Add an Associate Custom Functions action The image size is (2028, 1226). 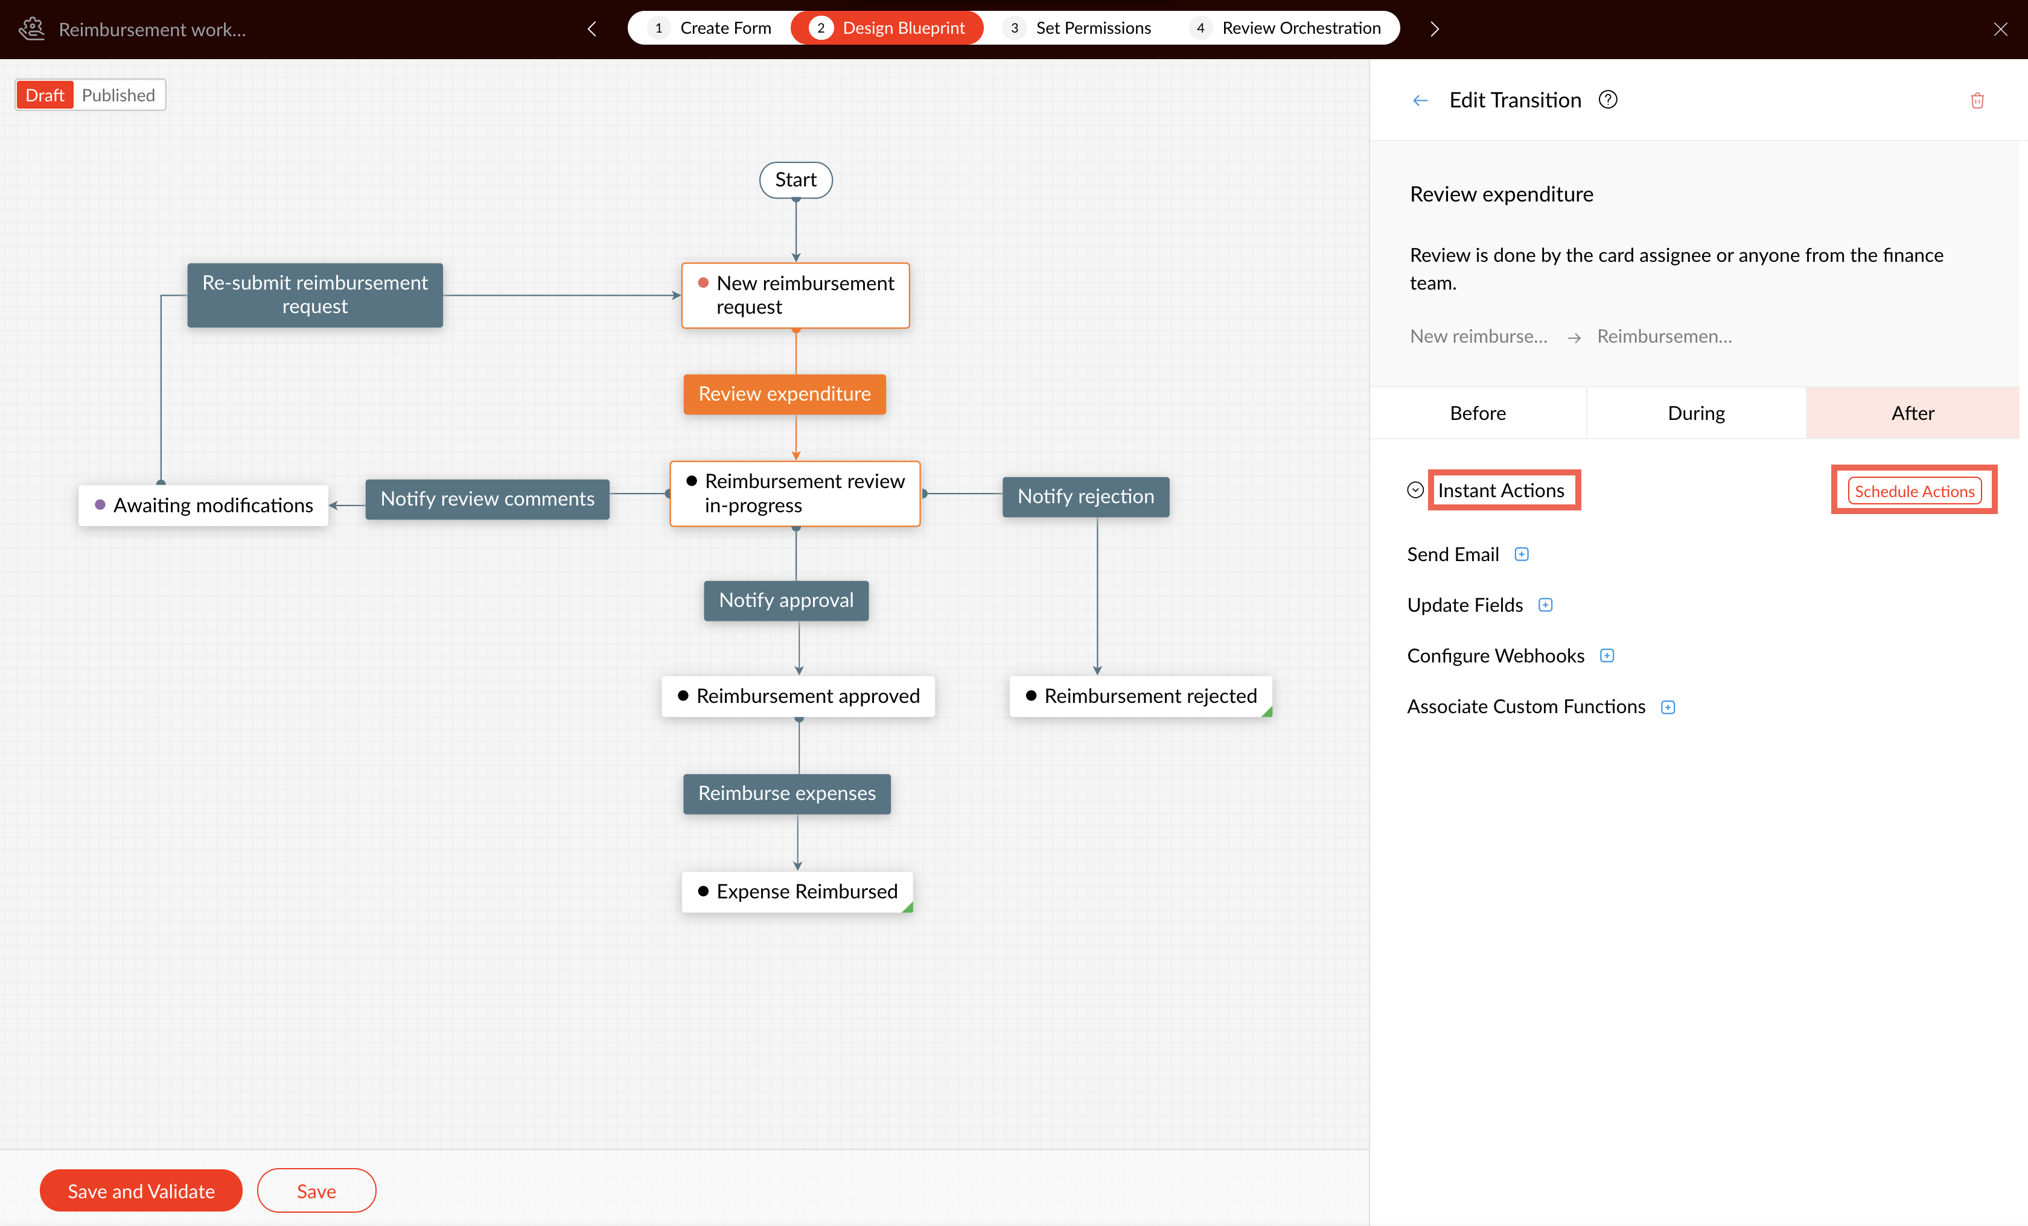(x=1668, y=707)
